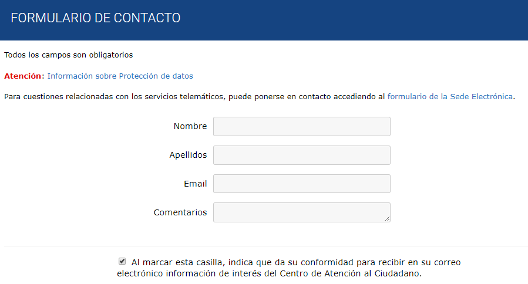
Task: Click the Nombre field label
Action: coord(190,126)
